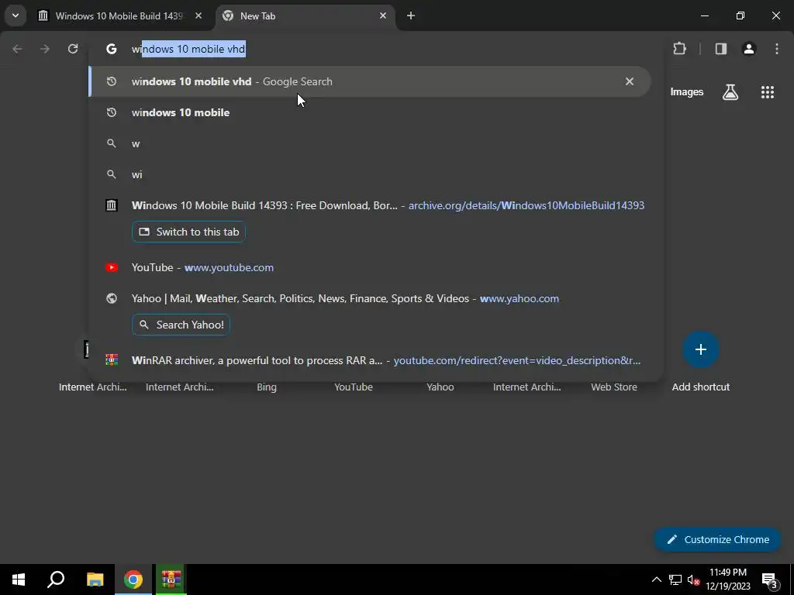Open the Google apps grid
Image resolution: width=794 pixels, height=595 pixels.
768,92
